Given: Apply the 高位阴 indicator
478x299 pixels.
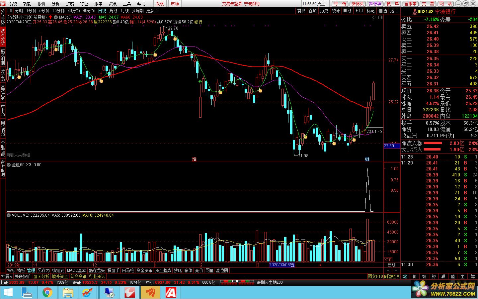Looking at the screenshot, I should [x=222, y=270].
